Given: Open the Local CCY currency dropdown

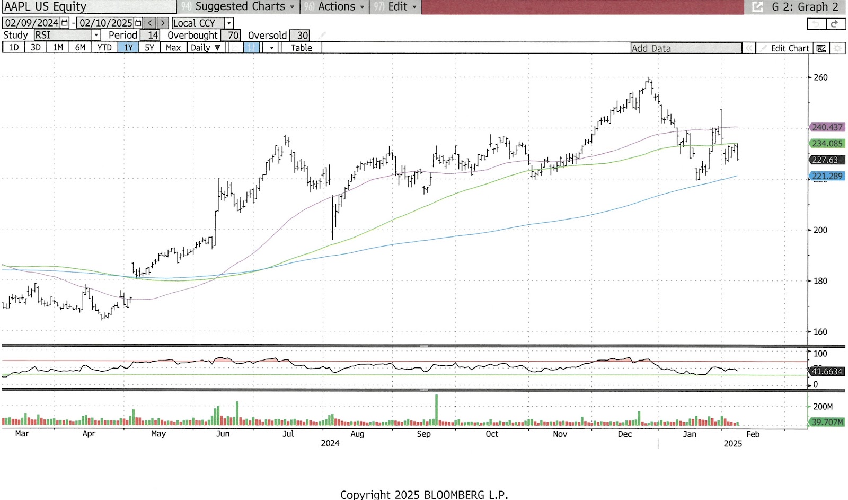Looking at the screenshot, I should point(229,23).
